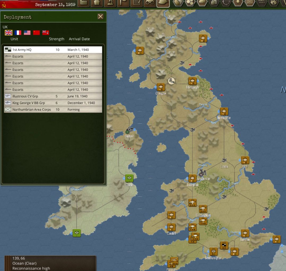Click the Escorts row below 1st Army HQ
The width and height of the screenshot is (286, 271).
[x=53, y=56]
